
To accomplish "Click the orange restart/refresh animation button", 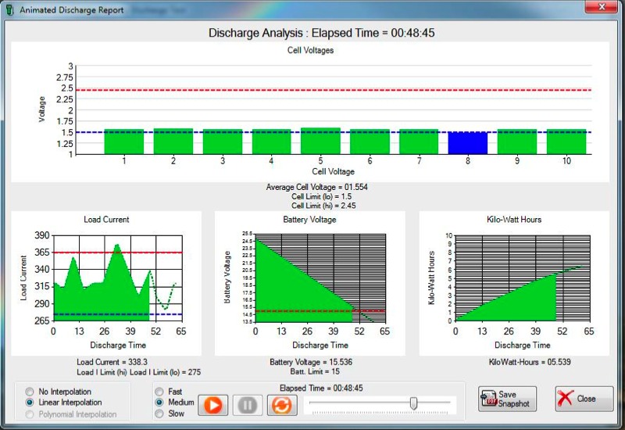I will coord(281,405).
